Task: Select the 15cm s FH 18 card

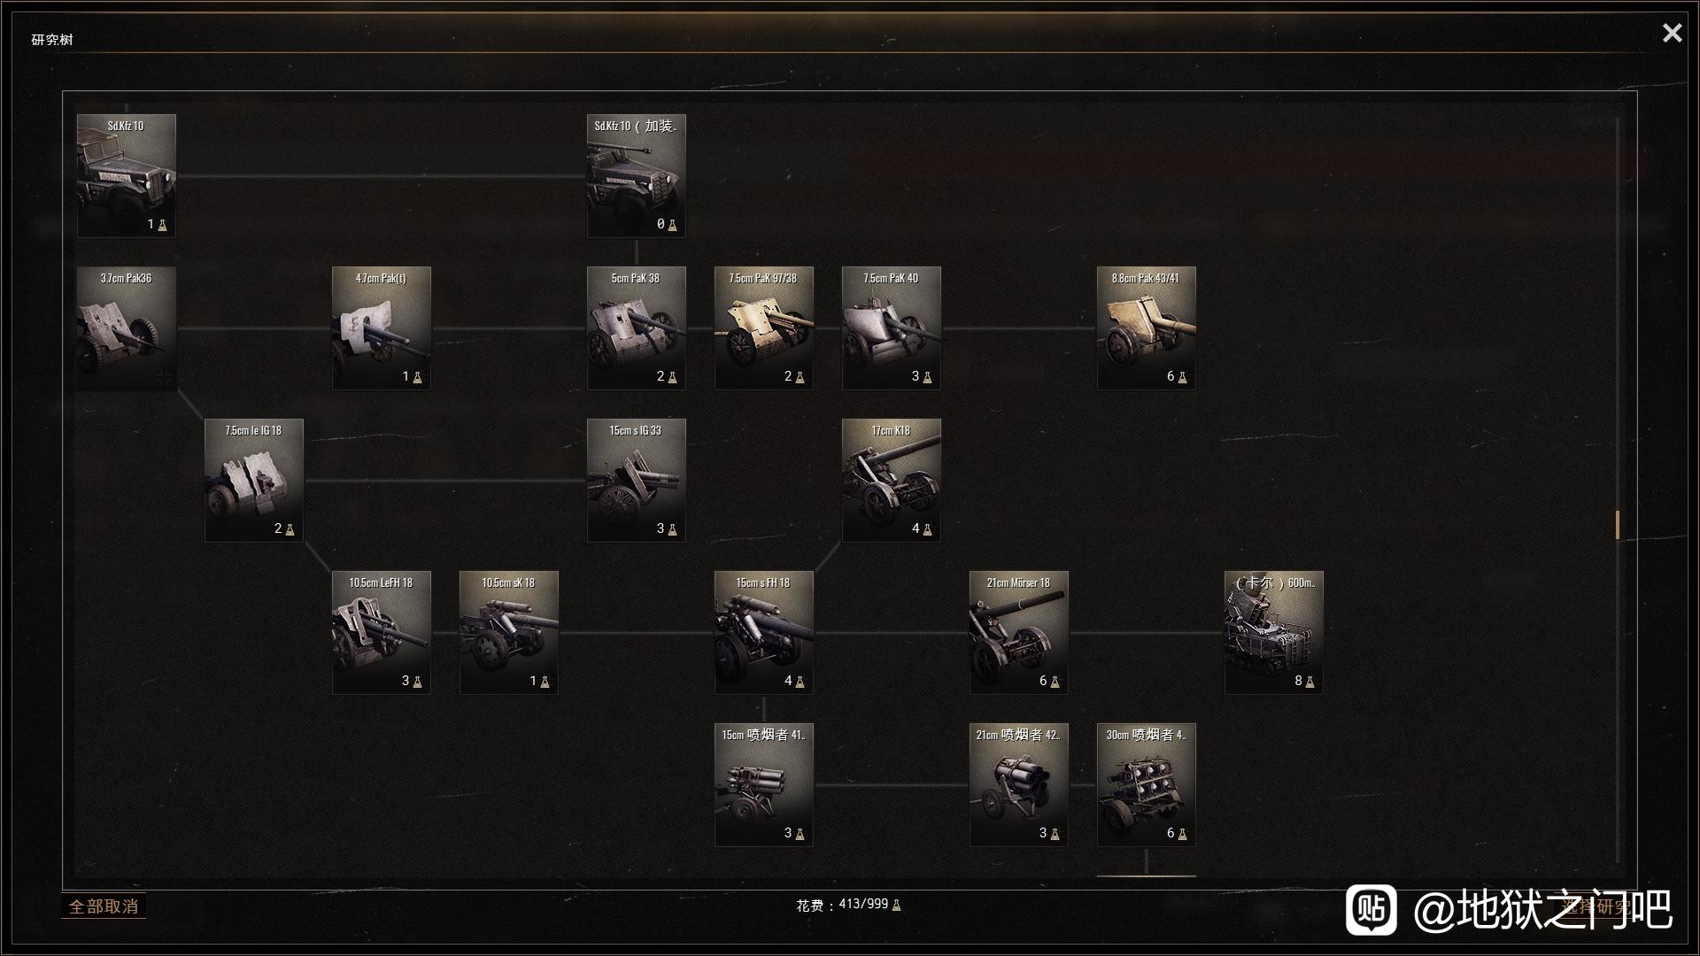Action: tap(763, 633)
